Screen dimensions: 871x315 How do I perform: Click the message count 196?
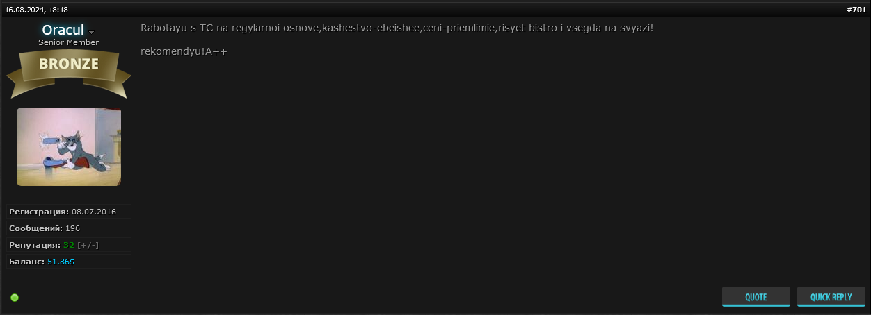pos(72,228)
